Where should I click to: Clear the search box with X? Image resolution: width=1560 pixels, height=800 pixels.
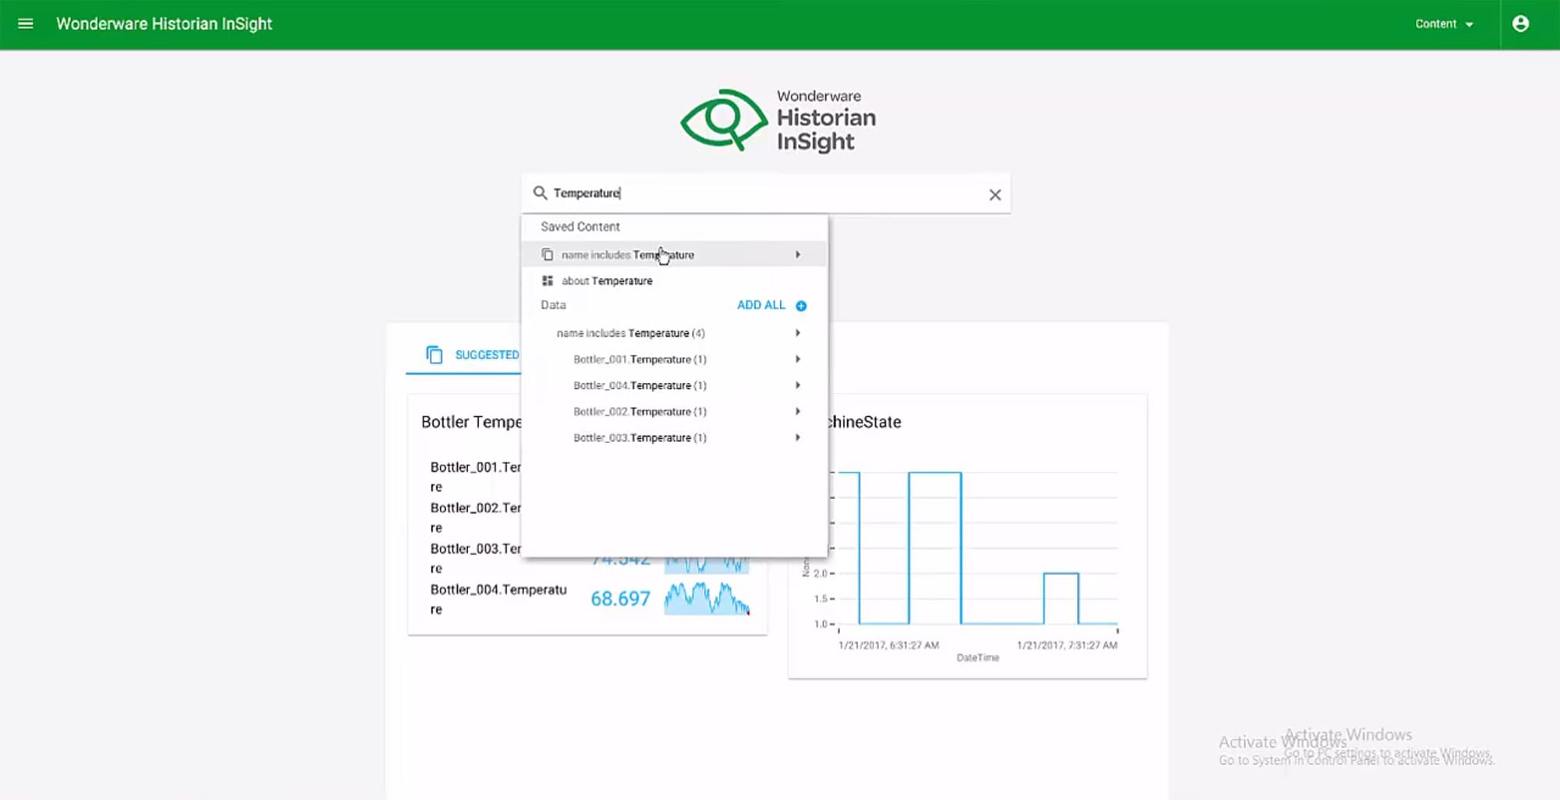coord(994,195)
